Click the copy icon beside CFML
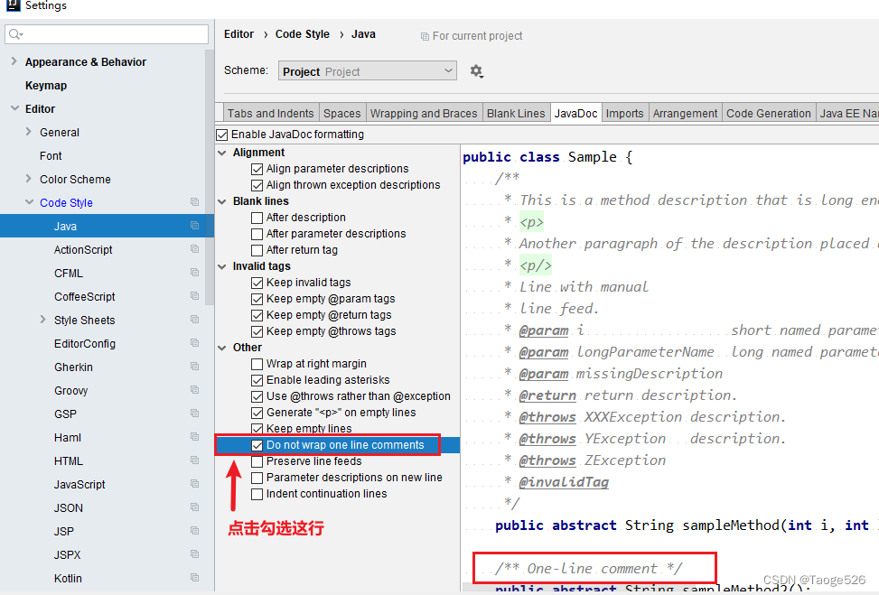This screenshot has height=595, width=879. 194,273
